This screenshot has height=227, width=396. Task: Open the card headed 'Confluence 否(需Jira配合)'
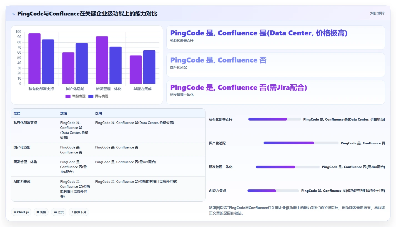(x=275, y=92)
